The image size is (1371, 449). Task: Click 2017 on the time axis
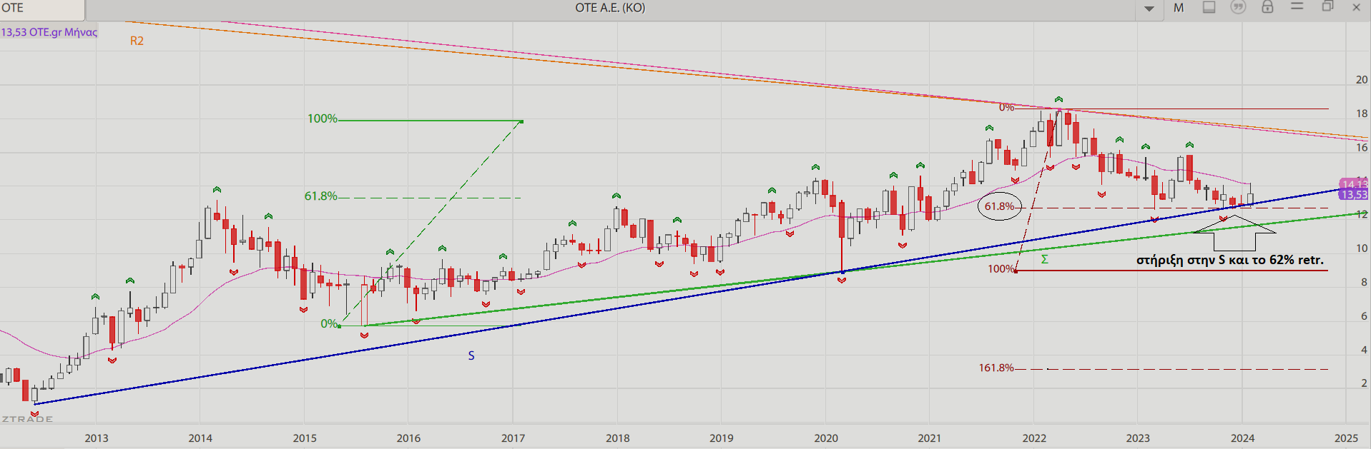[513, 438]
